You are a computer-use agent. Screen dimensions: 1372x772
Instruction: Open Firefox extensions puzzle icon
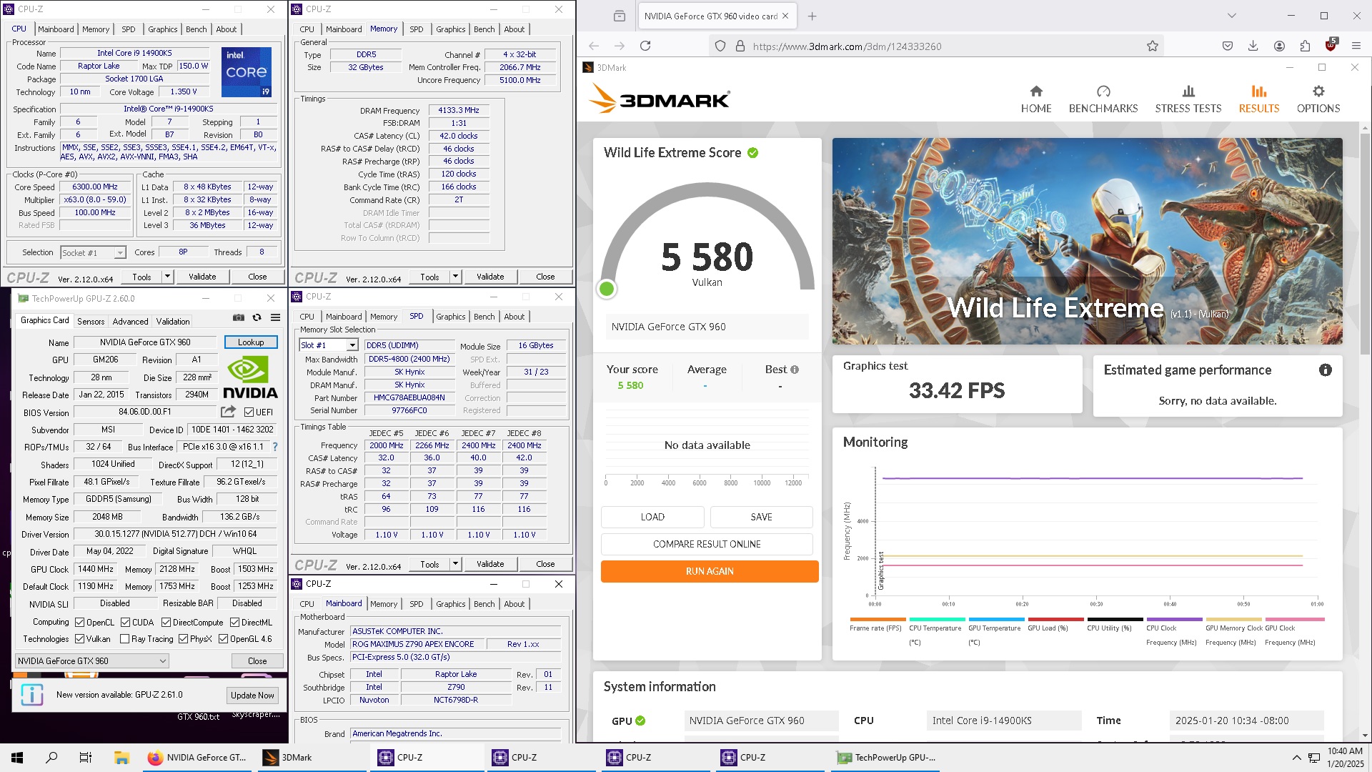[x=1305, y=46]
